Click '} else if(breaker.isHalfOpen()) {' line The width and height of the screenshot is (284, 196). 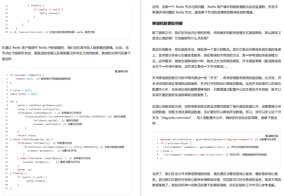[54, 158]
